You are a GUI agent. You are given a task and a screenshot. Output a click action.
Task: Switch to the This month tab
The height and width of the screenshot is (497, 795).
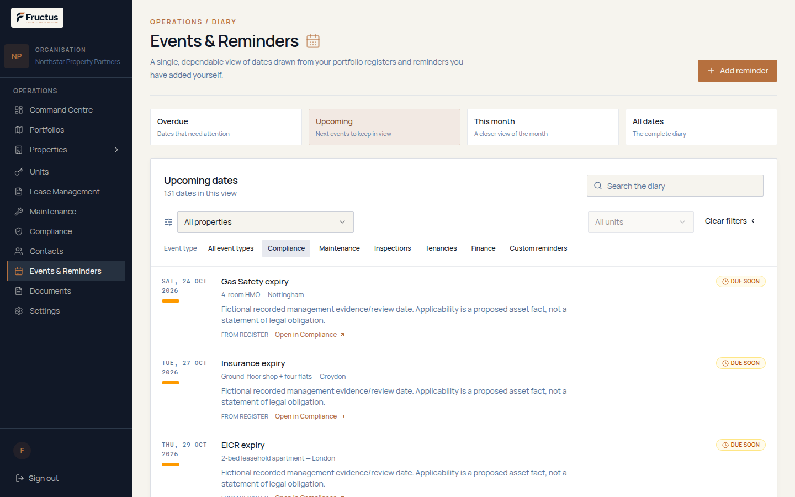pos(543,127)
